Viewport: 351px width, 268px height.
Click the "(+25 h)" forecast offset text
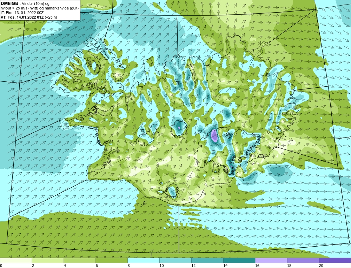[x=51, y=17]
